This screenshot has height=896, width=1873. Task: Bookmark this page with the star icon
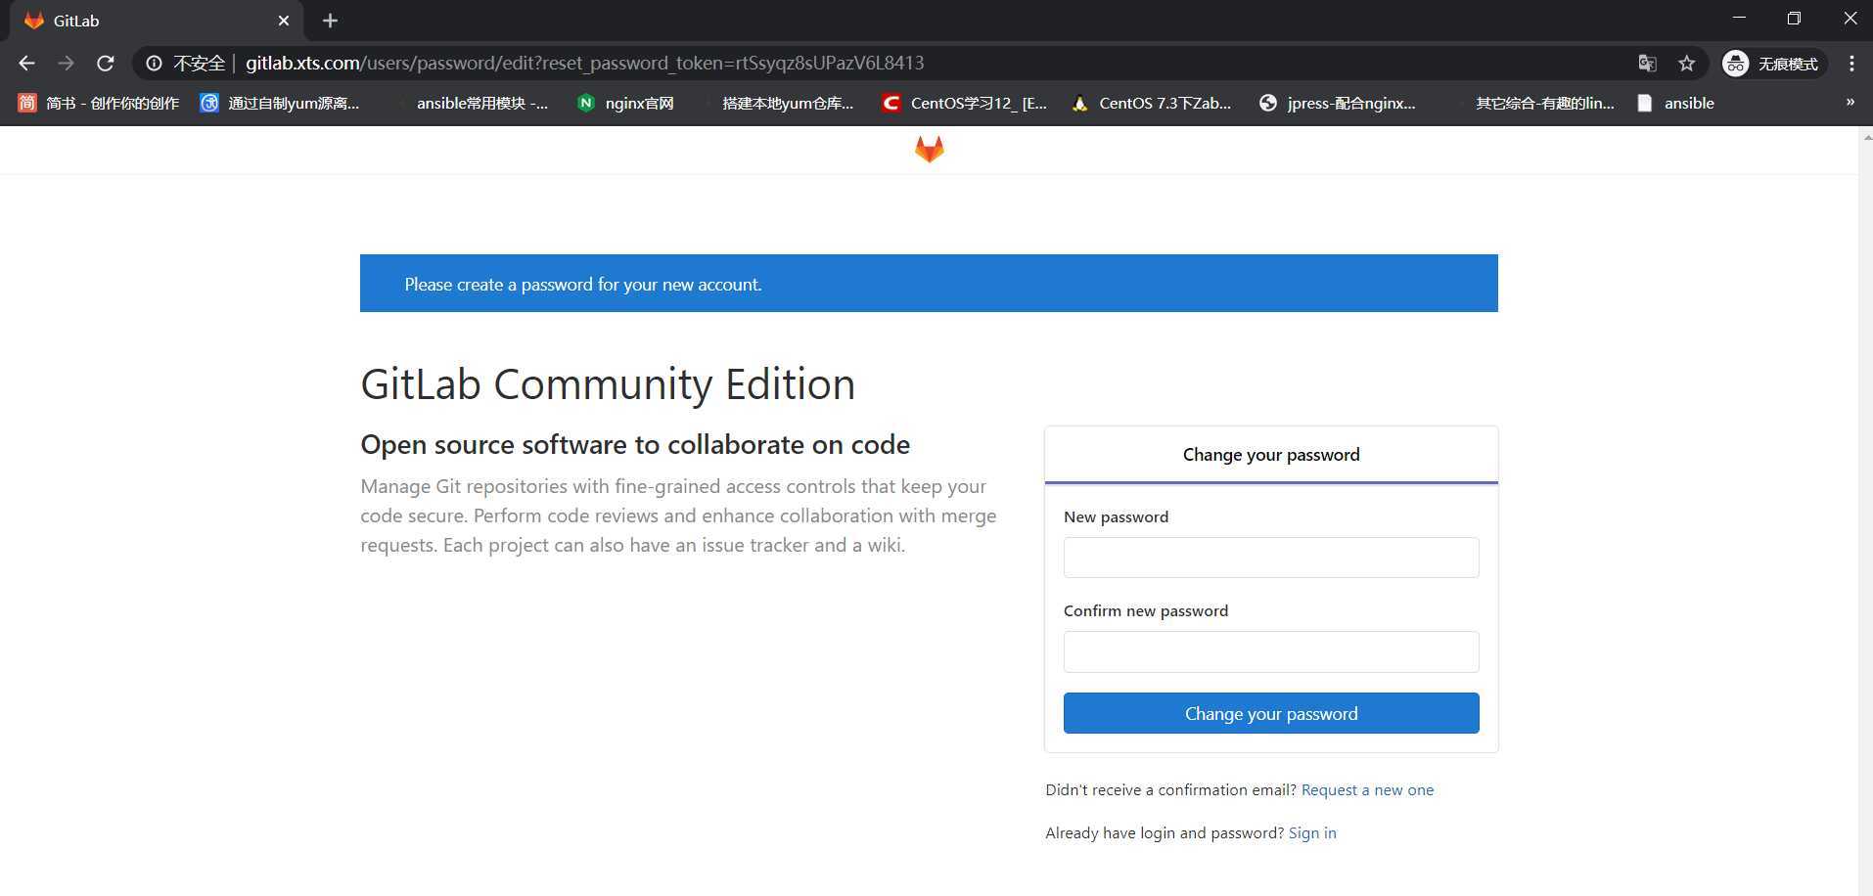coord(1686,64)
